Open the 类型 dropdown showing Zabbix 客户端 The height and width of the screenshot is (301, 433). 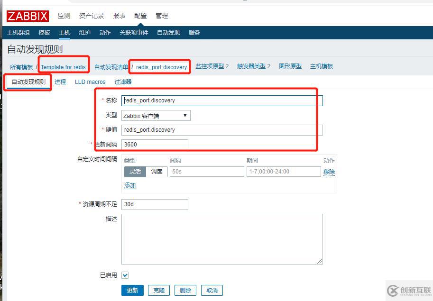155,115
